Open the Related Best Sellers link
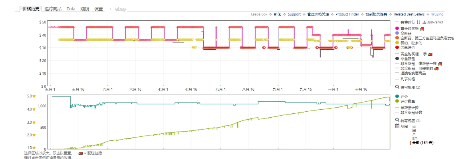 point(409,14)
